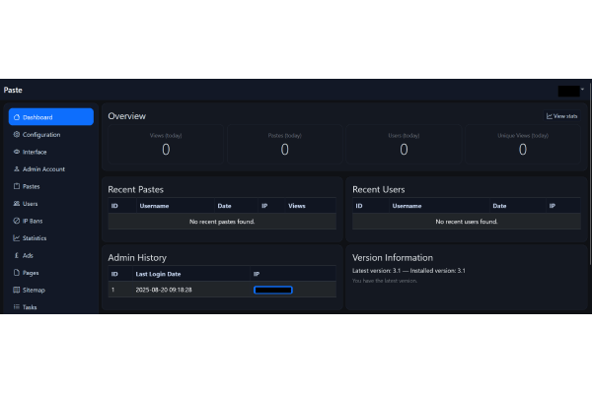Click the admin history IP address field
Image resolution: width=592 pixels, height=394 pixels.
(272, 290)
